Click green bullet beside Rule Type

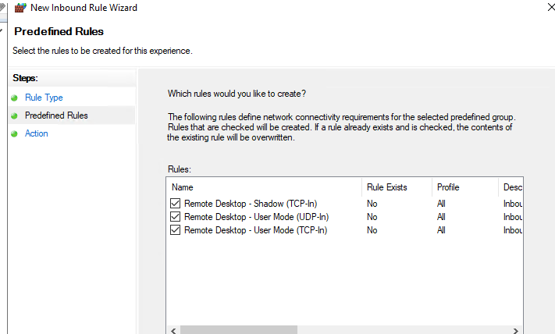(x=14, y=98)
